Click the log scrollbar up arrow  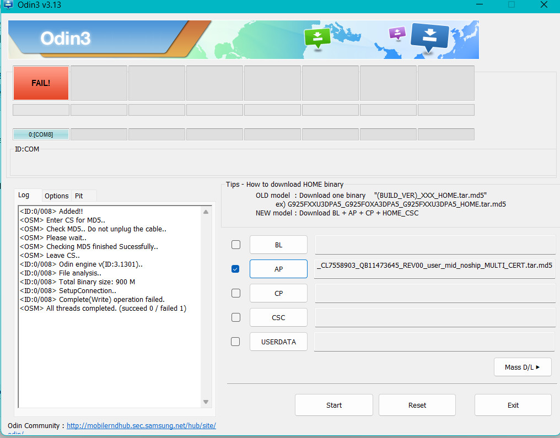(206, 212)
